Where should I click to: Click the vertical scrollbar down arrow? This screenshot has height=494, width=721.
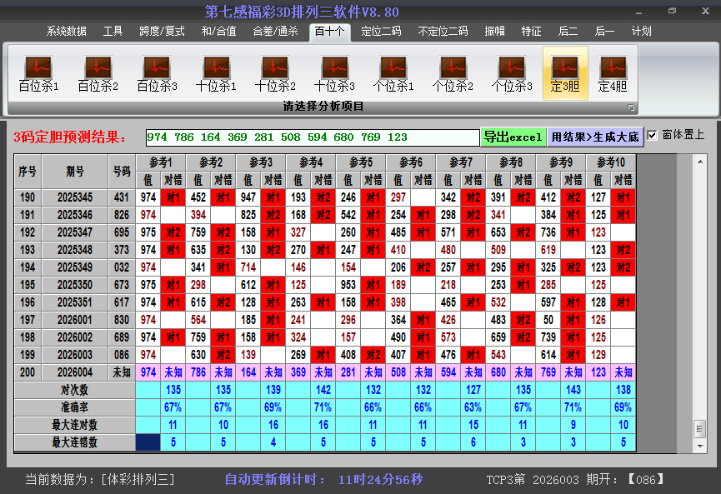(x=699, y=442)
